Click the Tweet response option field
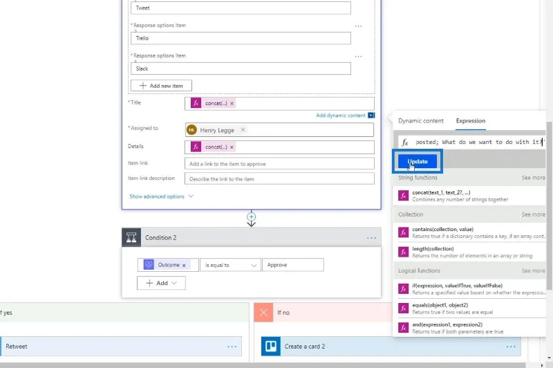Image resolution: width=553 pixels, height=368 pixels. 241,8
